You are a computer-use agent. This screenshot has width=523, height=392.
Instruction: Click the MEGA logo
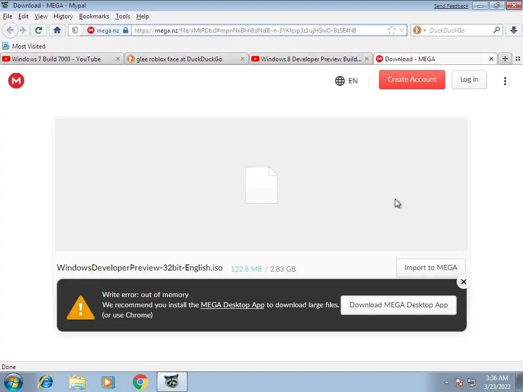point(16,81)
